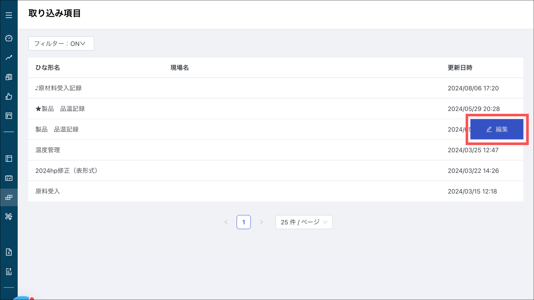Select the active 取り込み項目 sidebar icon
This screenshot has height=300, width=534.
[x=9, y=197]
